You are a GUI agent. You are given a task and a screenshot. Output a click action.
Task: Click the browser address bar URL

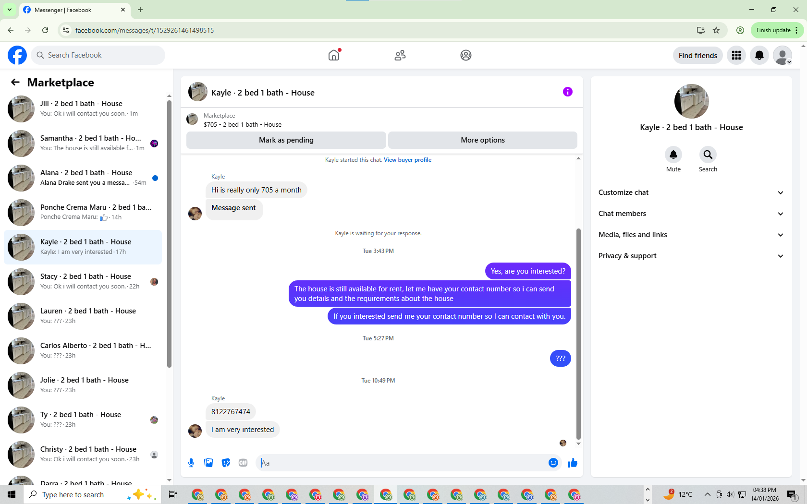pyautogui.click(x=145, y=30)
